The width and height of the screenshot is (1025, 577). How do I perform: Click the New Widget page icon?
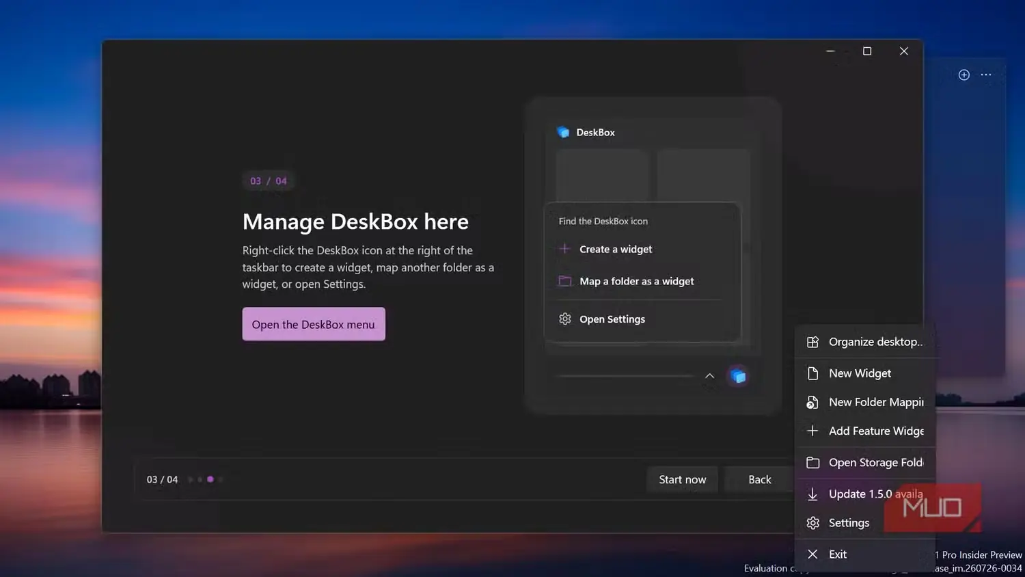click(812, 373)
